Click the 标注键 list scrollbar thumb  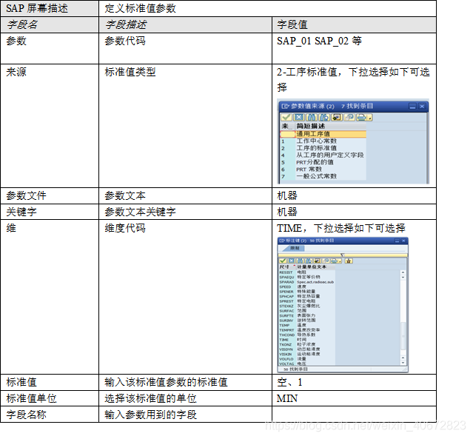click(x=403, y=335)
